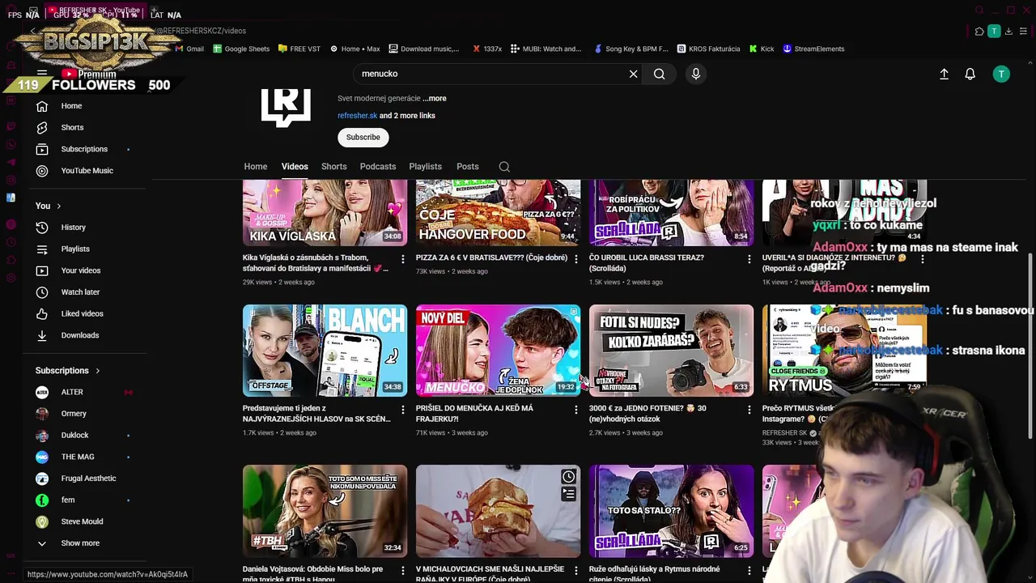Open Your videos in sidebar

[80, 270]
